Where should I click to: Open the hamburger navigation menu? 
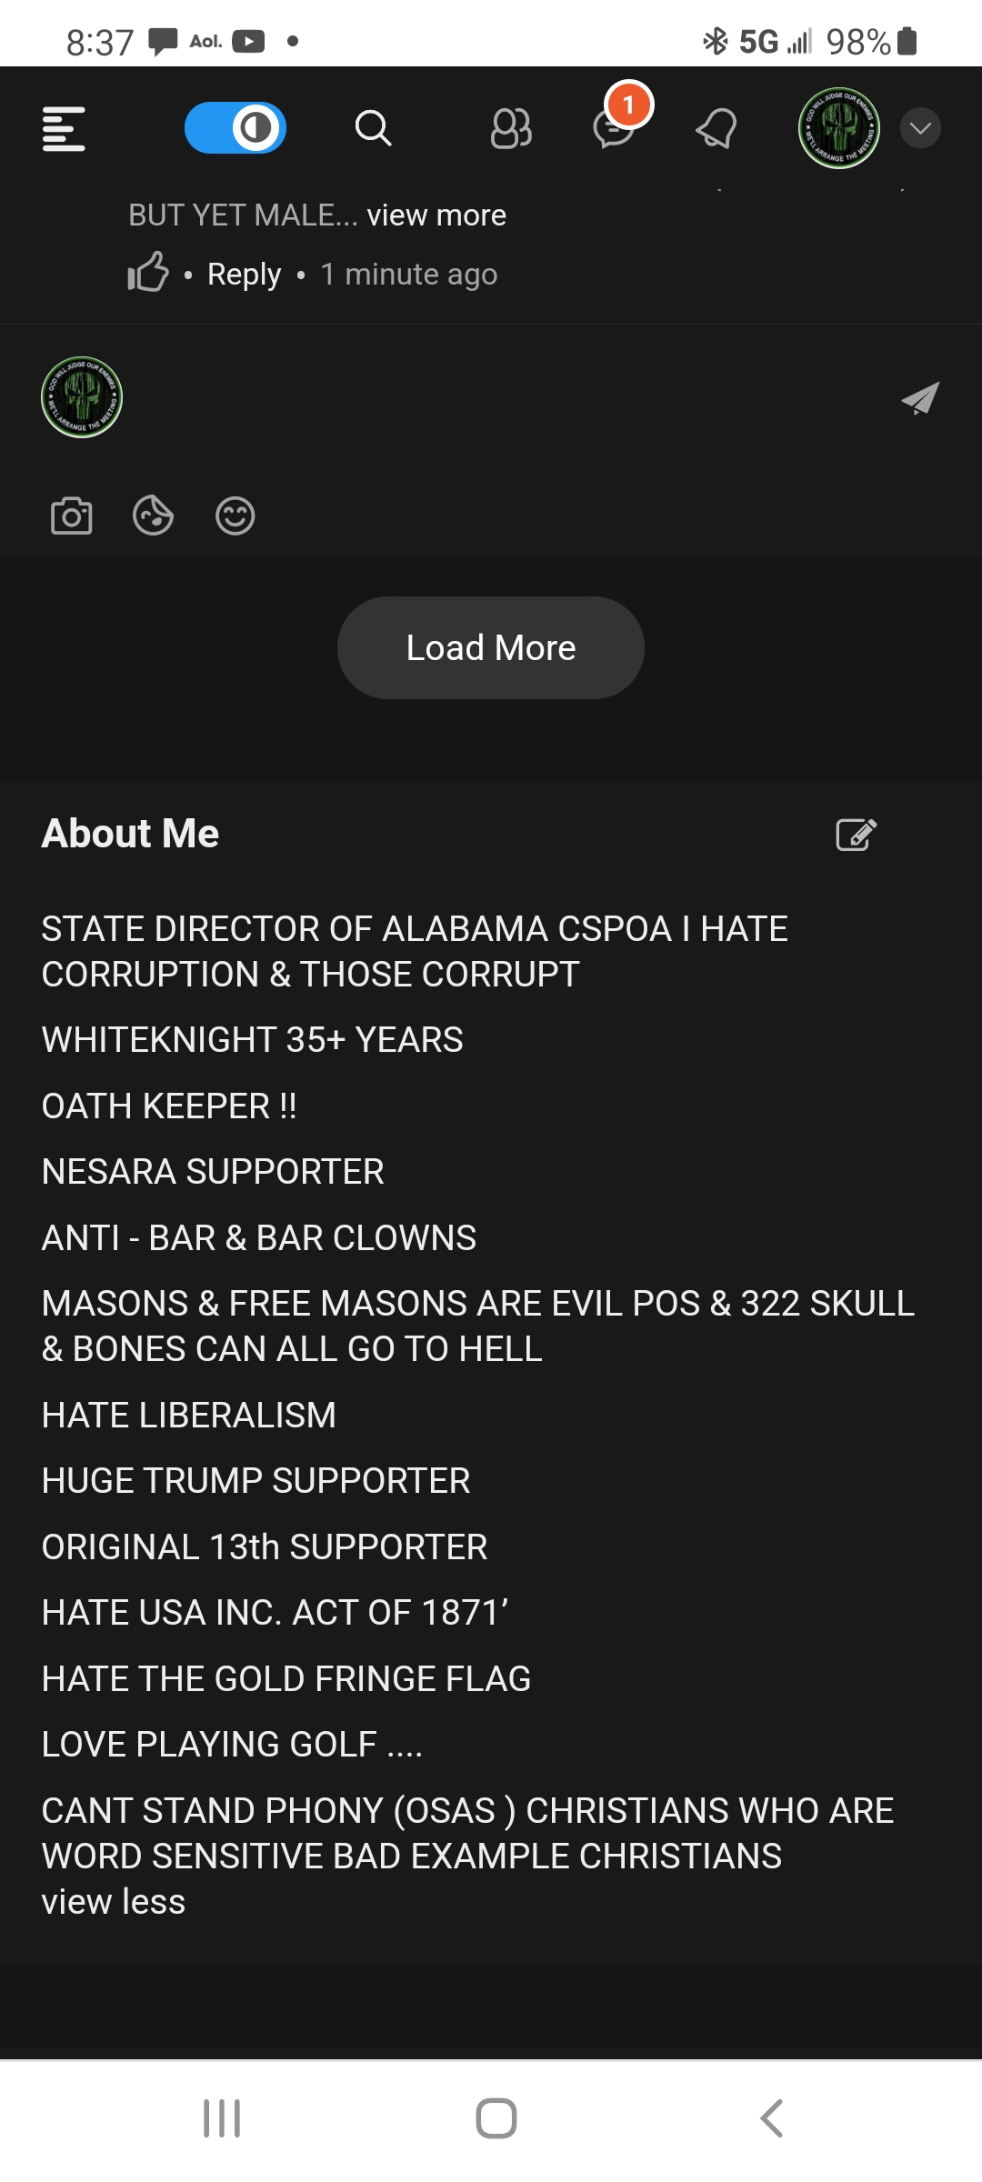(x=64, y=128)
